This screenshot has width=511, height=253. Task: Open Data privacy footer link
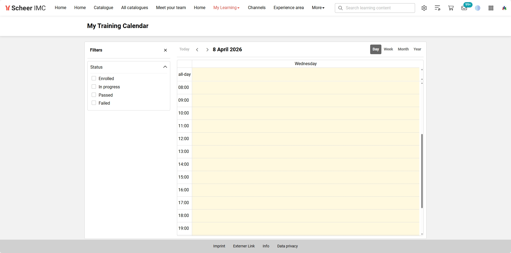tap(288, 246)
